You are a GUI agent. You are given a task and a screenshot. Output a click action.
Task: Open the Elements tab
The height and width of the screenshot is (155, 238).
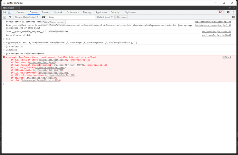coord(21,12)
